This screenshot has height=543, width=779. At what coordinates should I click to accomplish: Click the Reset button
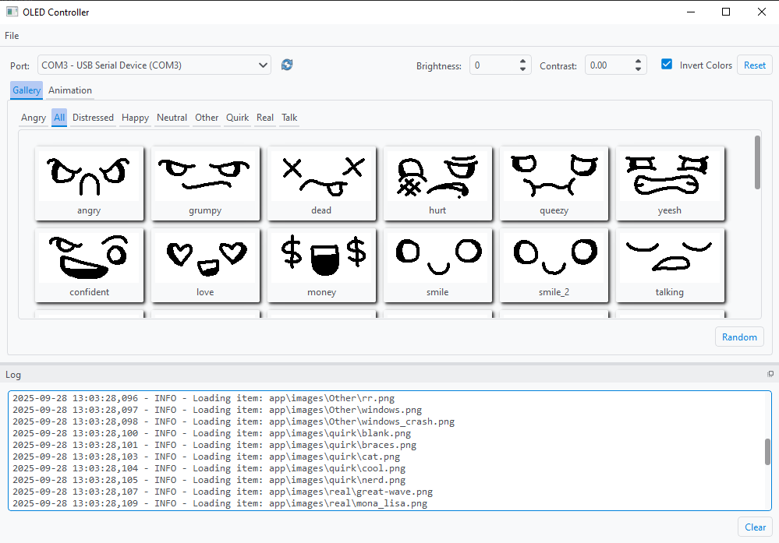pos(754,65)
